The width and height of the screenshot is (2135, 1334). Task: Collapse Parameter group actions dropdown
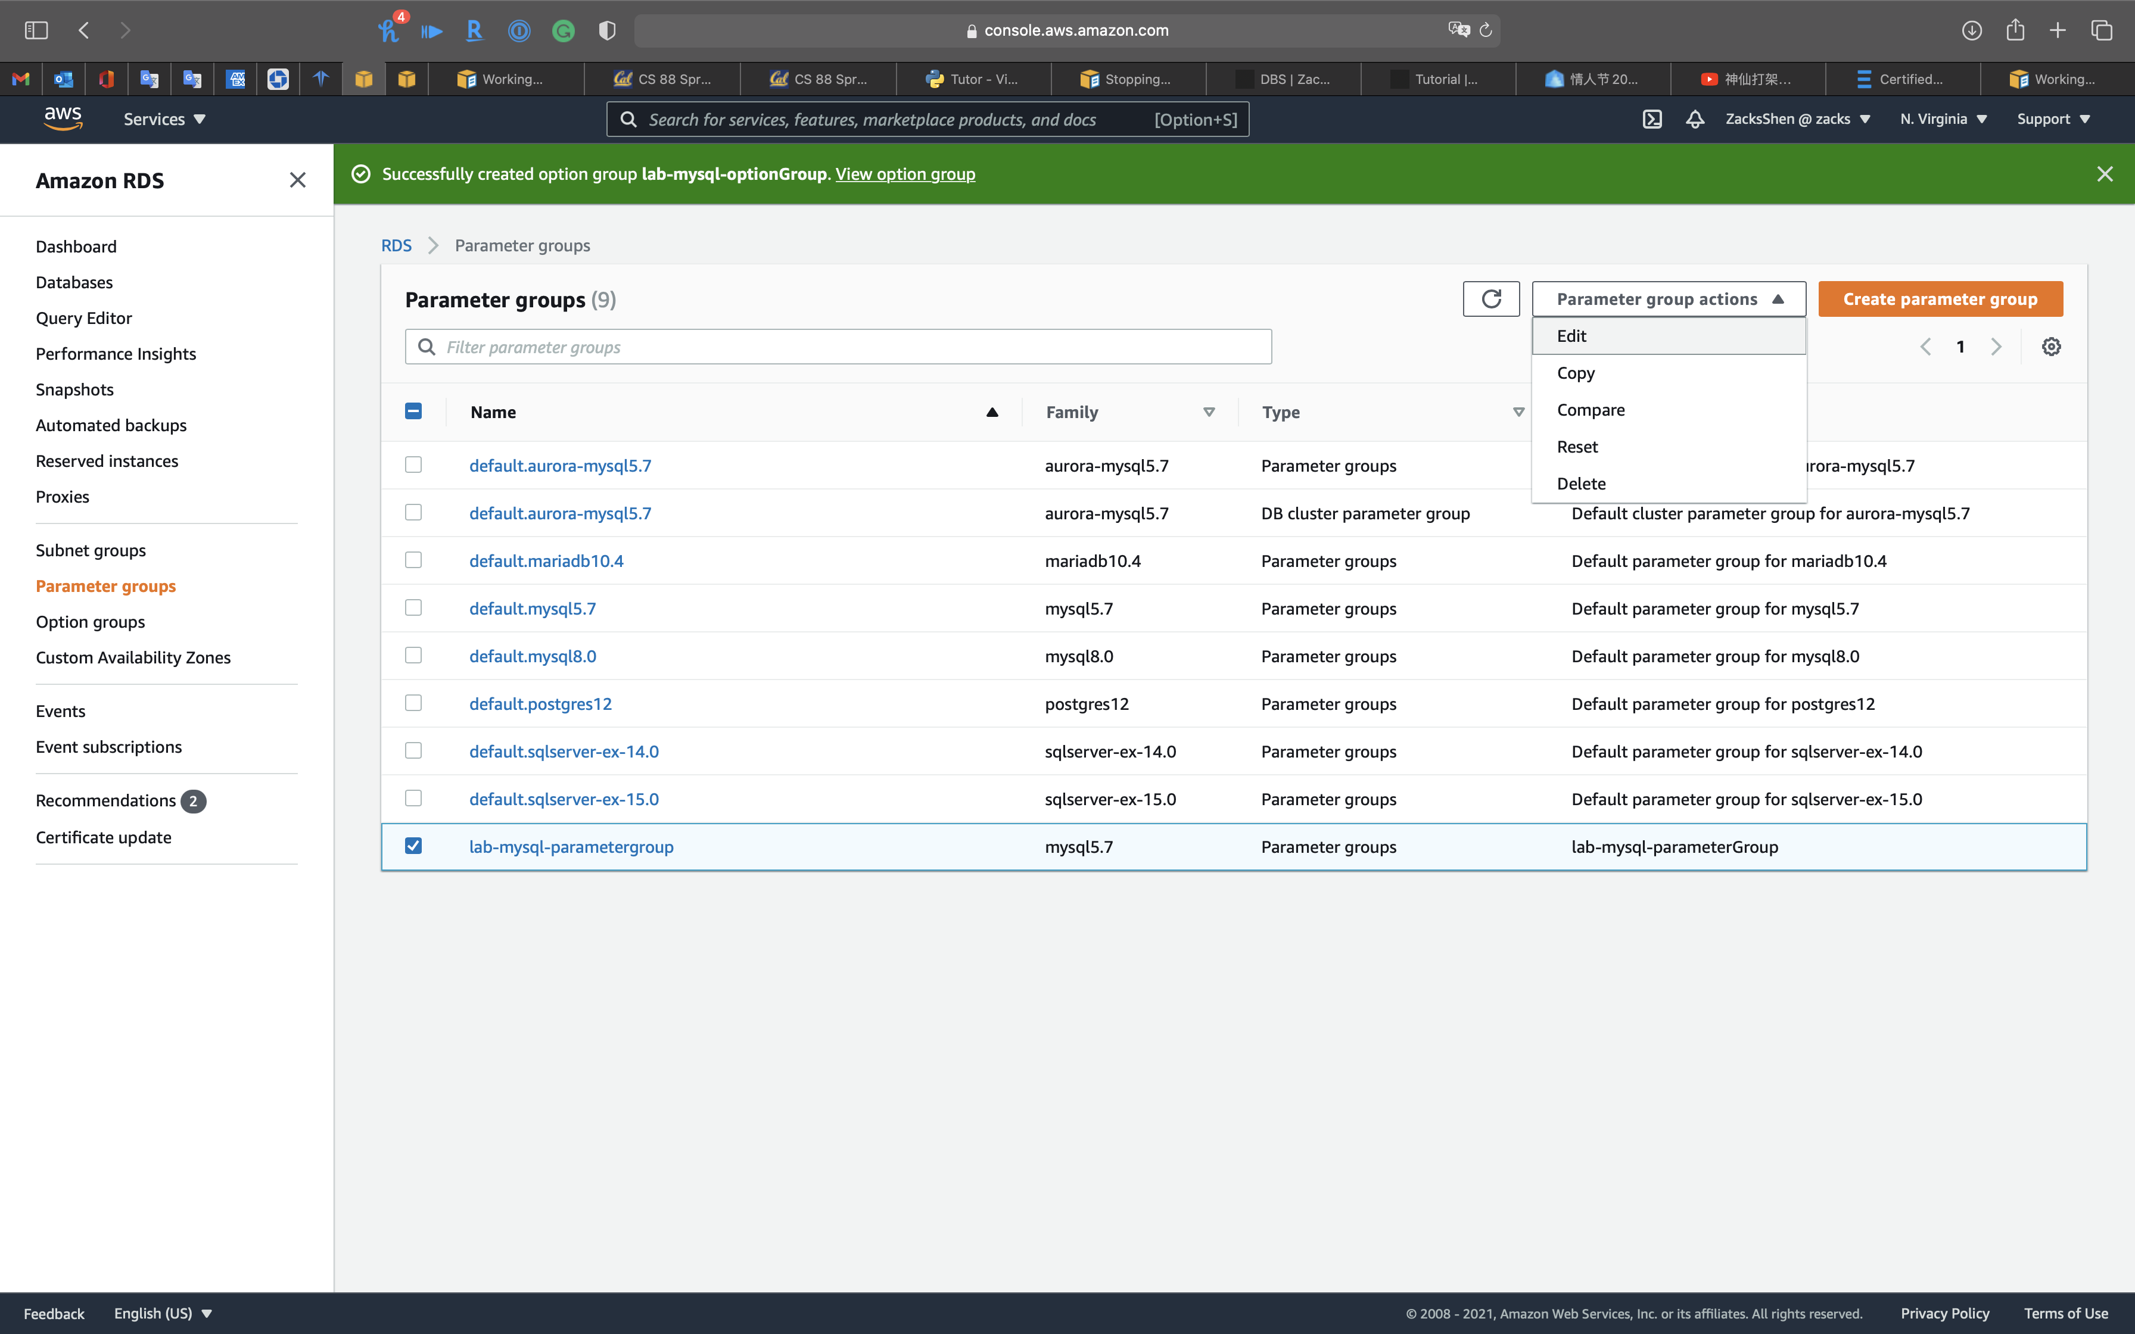[x=1669, y=299]
